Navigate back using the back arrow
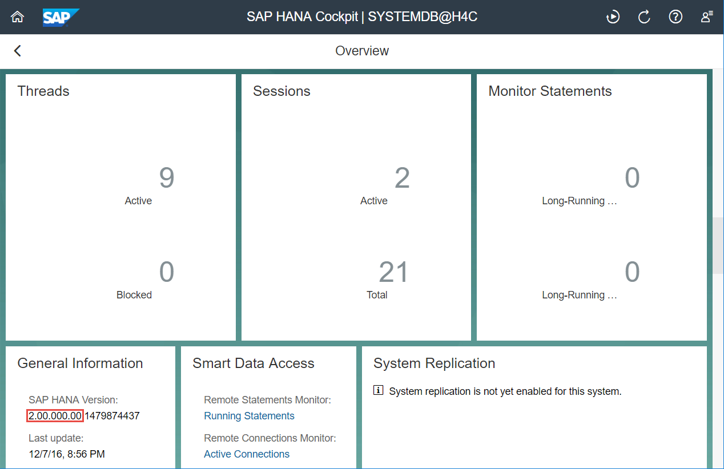724x469 pixels. tap(17, 51)
